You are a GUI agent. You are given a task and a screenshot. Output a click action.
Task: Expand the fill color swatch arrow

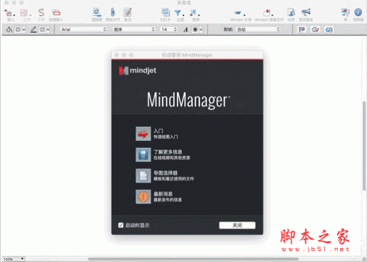[x=24, y=30]
